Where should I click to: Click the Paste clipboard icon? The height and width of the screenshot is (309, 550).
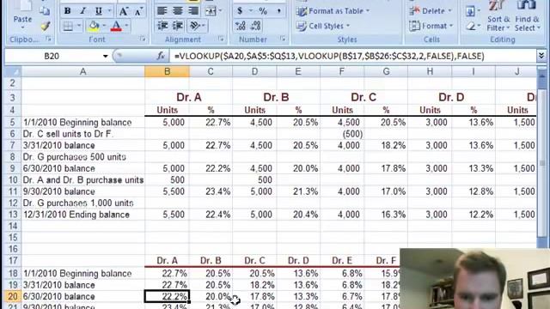point(22,5)
